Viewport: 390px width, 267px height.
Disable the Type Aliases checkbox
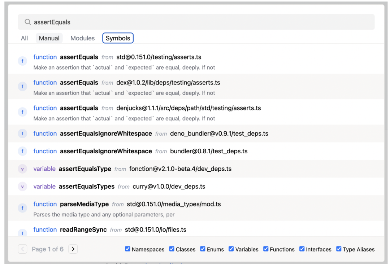pyautogui.click(x=339, y=249)
